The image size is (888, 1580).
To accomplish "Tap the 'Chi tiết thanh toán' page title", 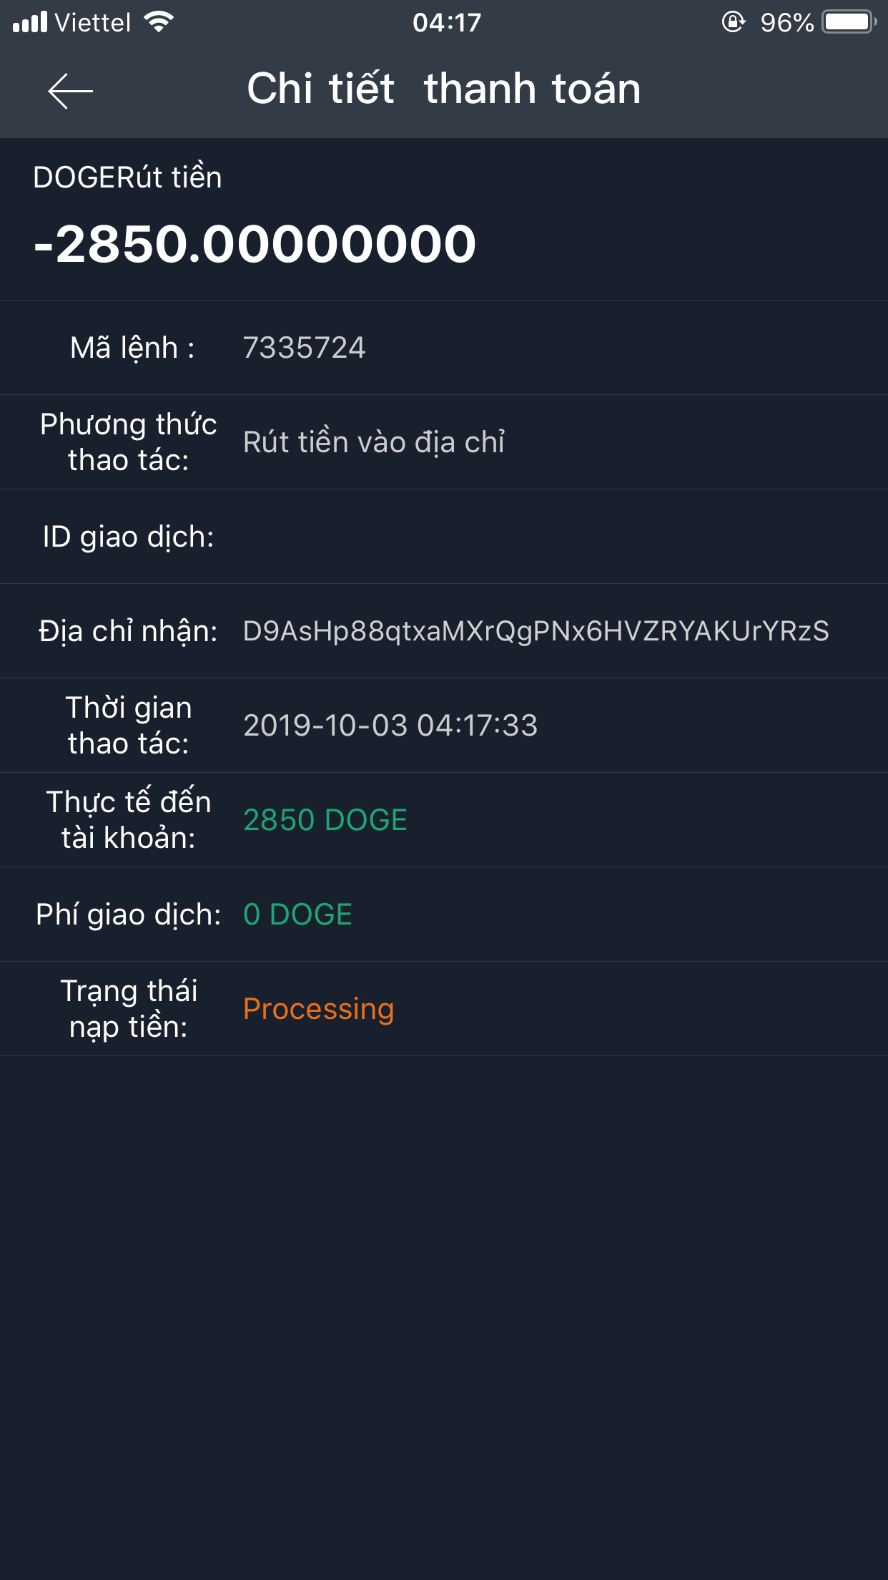I will pyautogui.click(x=443, y=89).
